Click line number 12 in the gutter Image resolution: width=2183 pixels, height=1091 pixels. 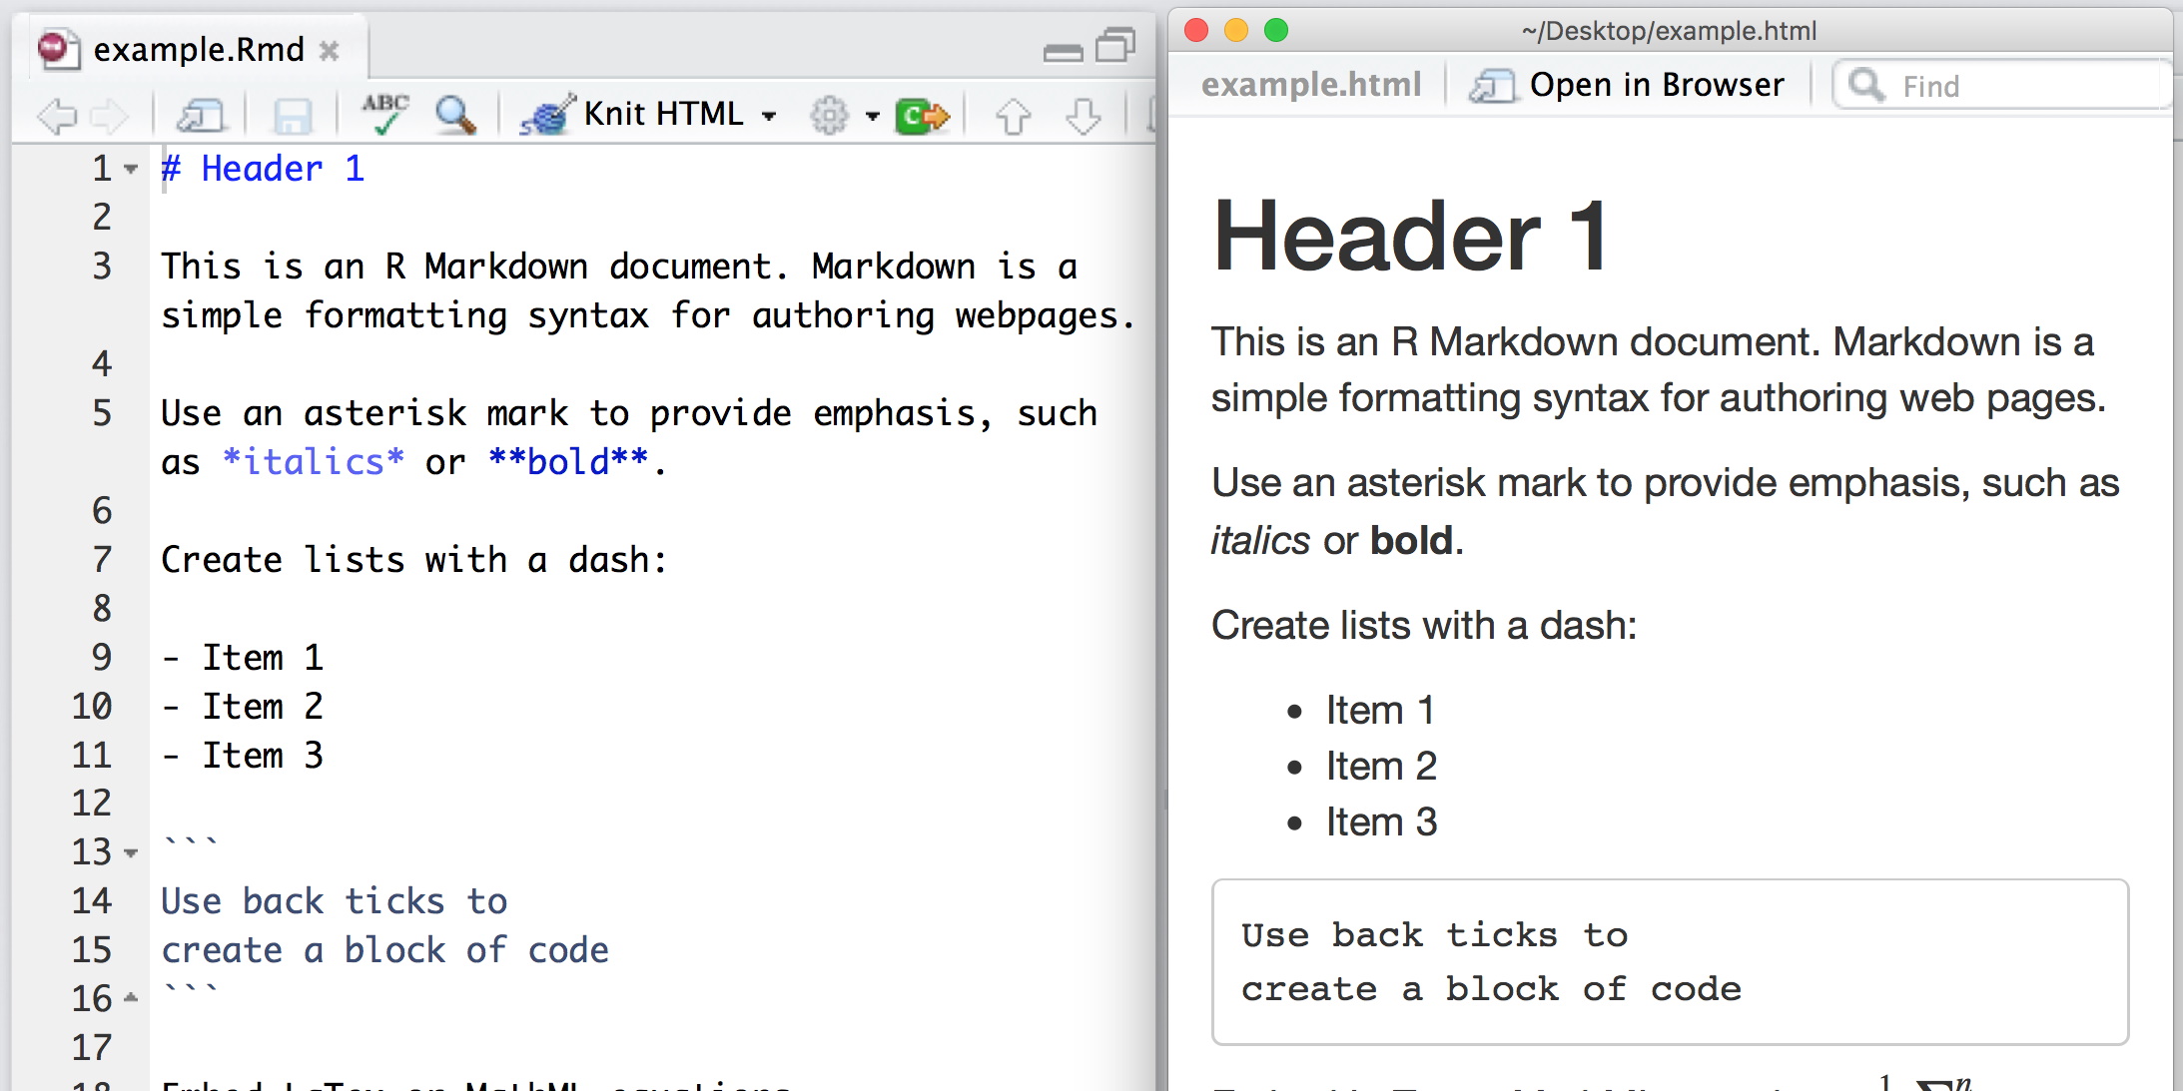tap(91, 804)
